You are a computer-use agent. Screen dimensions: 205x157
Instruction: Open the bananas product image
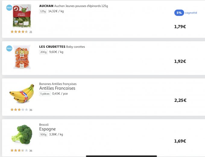[22, 94]
